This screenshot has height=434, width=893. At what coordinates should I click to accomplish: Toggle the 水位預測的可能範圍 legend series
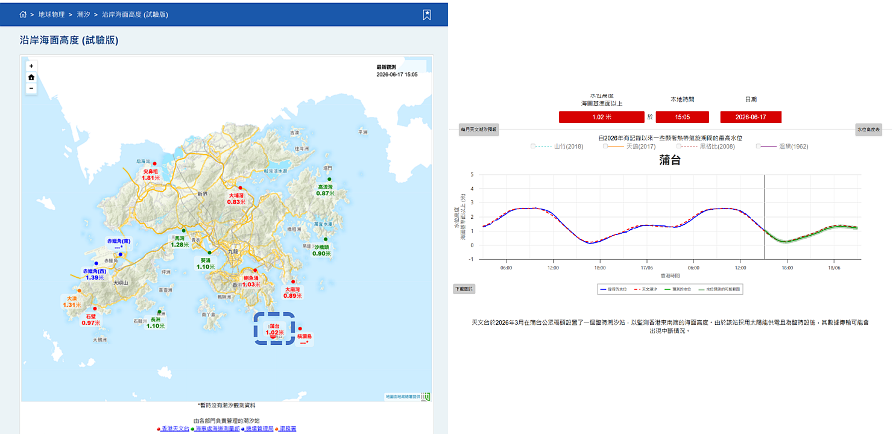pyautogui.click(x=719, y=290)
